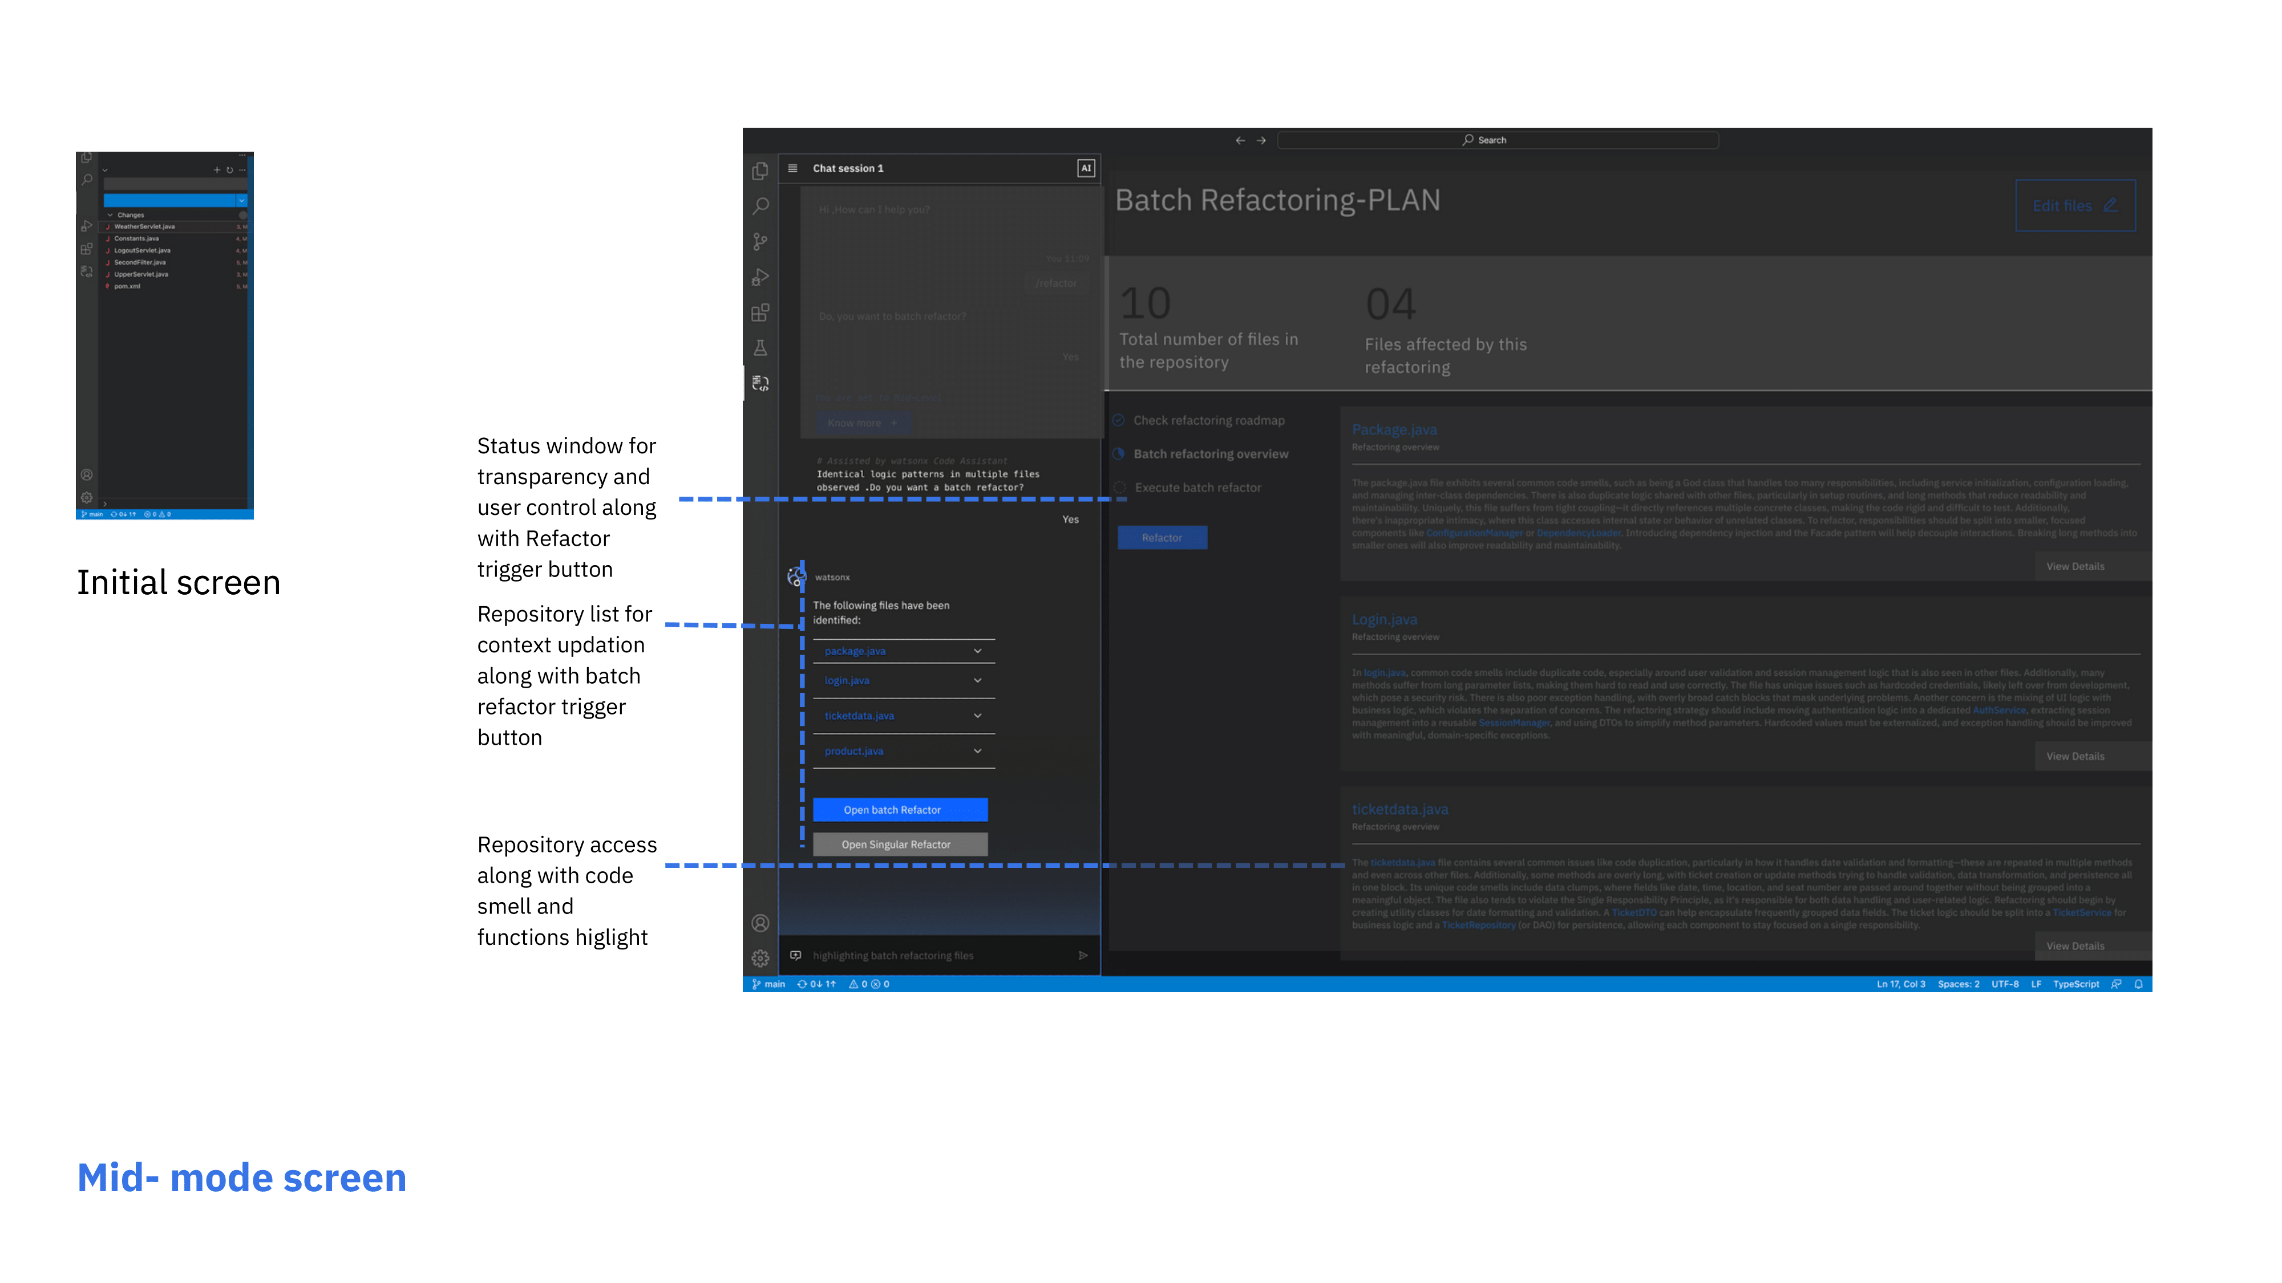Click the refresh icon in the Initial screen panel
The image size is (2282, 1283).
point(229,170)
